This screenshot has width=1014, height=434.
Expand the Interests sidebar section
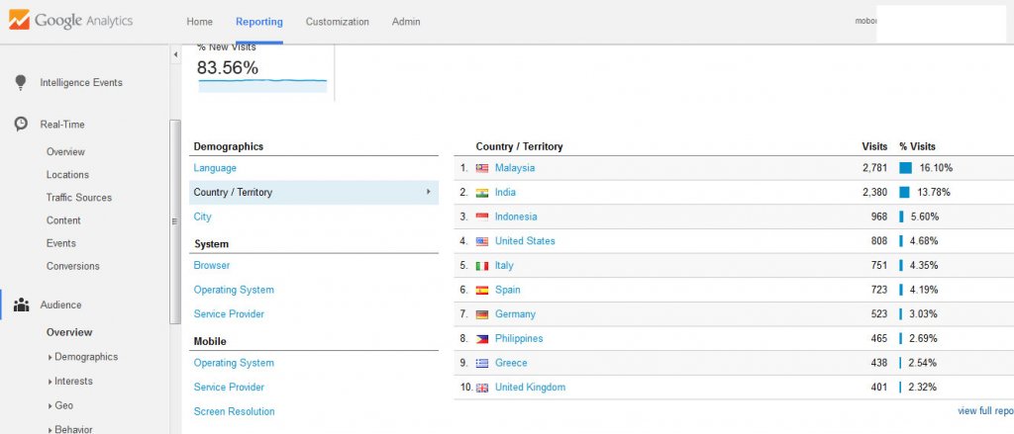point(51,382)
